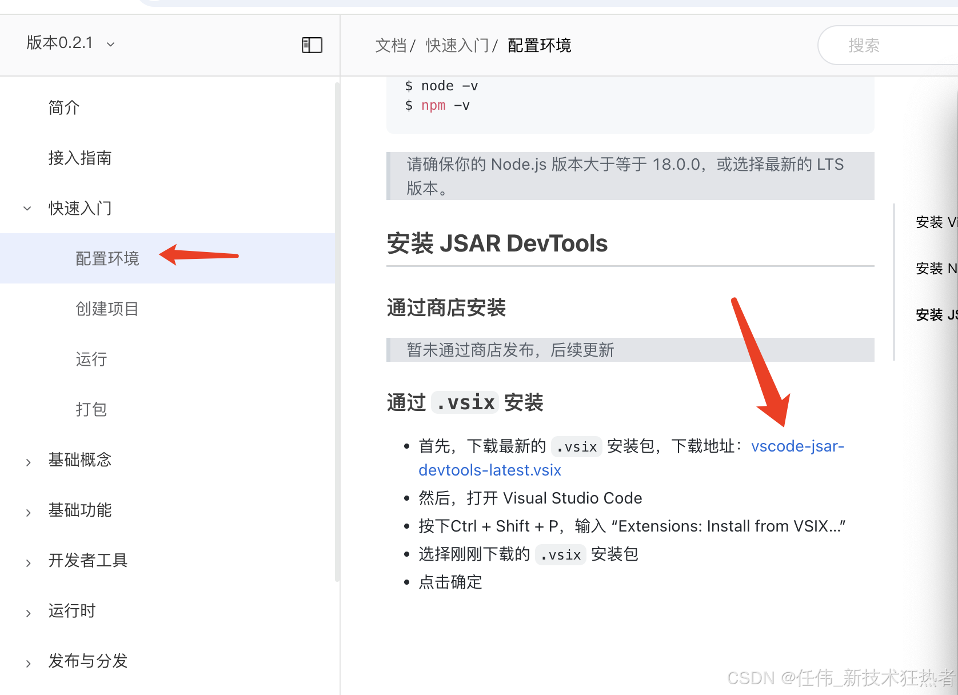
Task: Go to 文档 in the breadcrumb
Action: pyautogui.click(x=391, y=45)
